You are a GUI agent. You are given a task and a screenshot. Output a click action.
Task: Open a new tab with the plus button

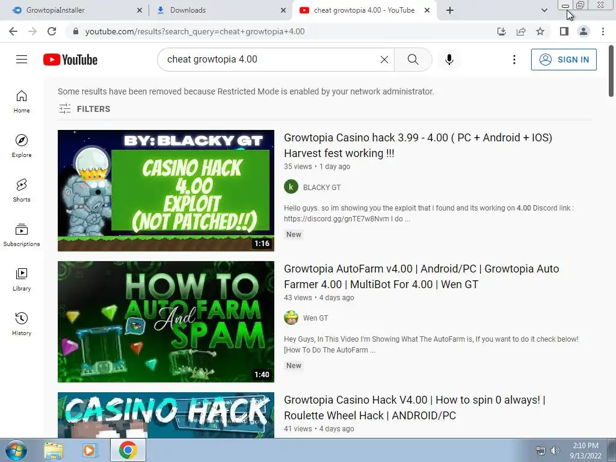[x=450, y=10]
